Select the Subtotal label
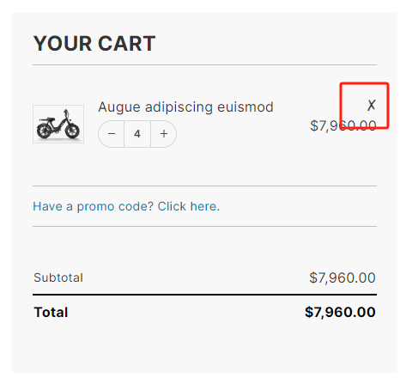 (58, 277)
